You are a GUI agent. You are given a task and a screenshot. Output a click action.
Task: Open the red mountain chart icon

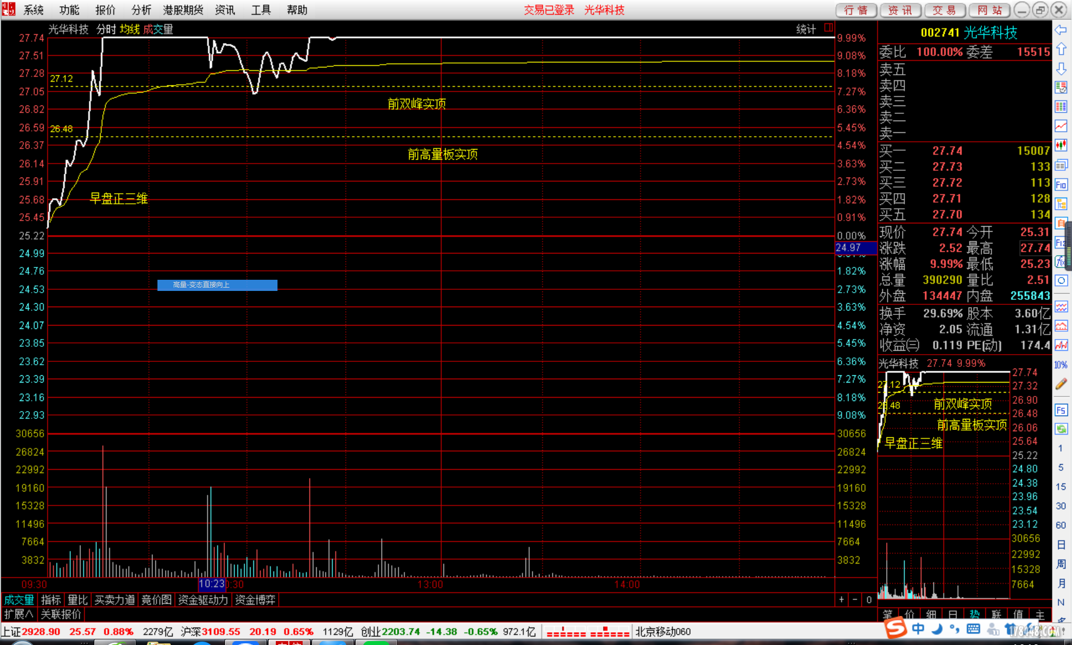click(x=1061, y=326)
